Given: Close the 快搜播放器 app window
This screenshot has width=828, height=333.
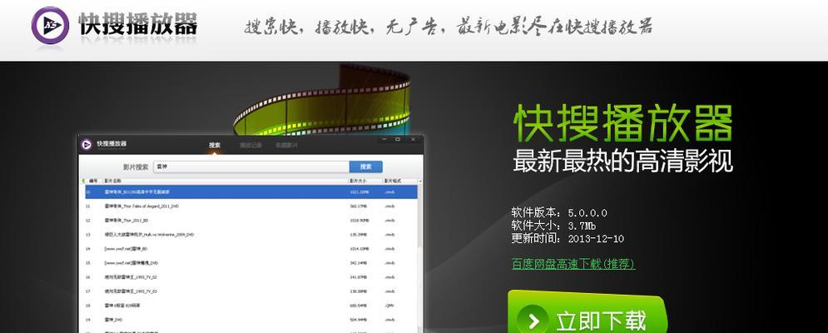Looking at the screenshot, I should 414,140.
